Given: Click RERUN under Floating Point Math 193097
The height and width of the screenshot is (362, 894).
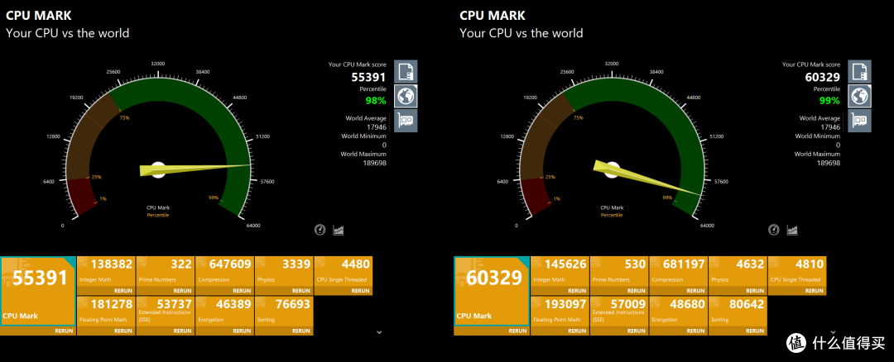Looking at the screenshot, I should tap(577, 331).
